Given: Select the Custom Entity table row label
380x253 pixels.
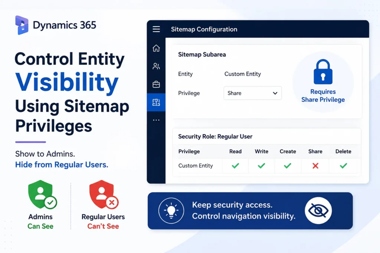Looking at the screenshot, I should tap(196, 166).
